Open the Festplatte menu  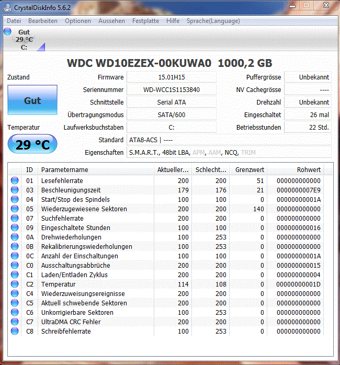(145, 21)
